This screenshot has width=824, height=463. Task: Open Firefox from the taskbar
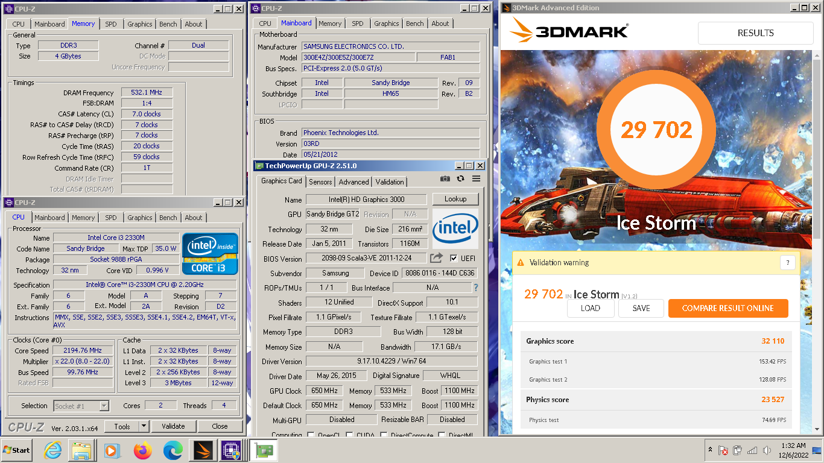(x=143, y=450)
